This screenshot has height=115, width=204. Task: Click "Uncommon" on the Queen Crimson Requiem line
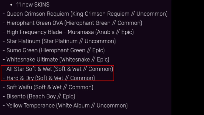coord(151,14)
